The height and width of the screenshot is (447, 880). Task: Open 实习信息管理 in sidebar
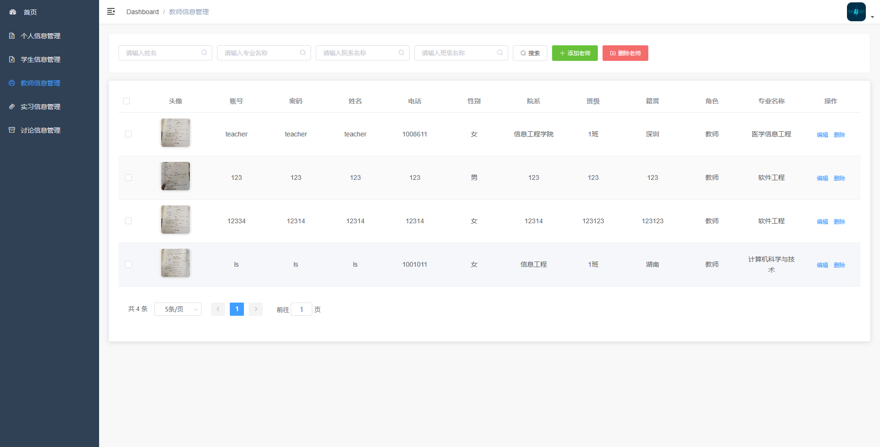(41, 107)
